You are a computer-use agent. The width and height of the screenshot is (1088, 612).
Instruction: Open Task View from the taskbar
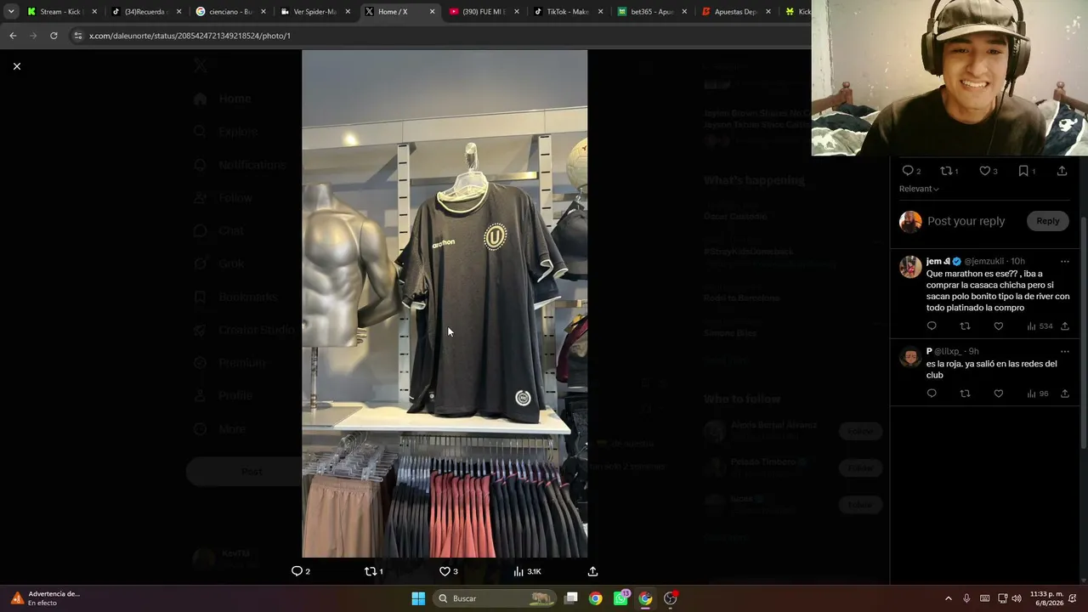pos(571,598)
